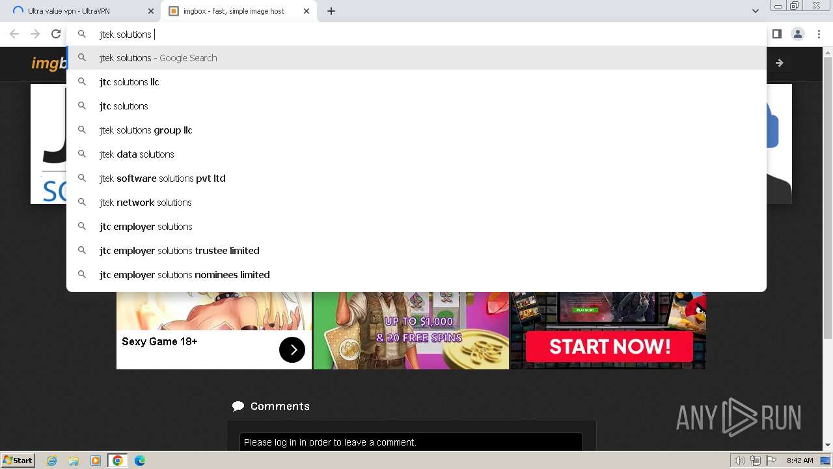Switch to Ultra value vpn tab
This screenshot has width=833, height=469.
click(83, 11)
